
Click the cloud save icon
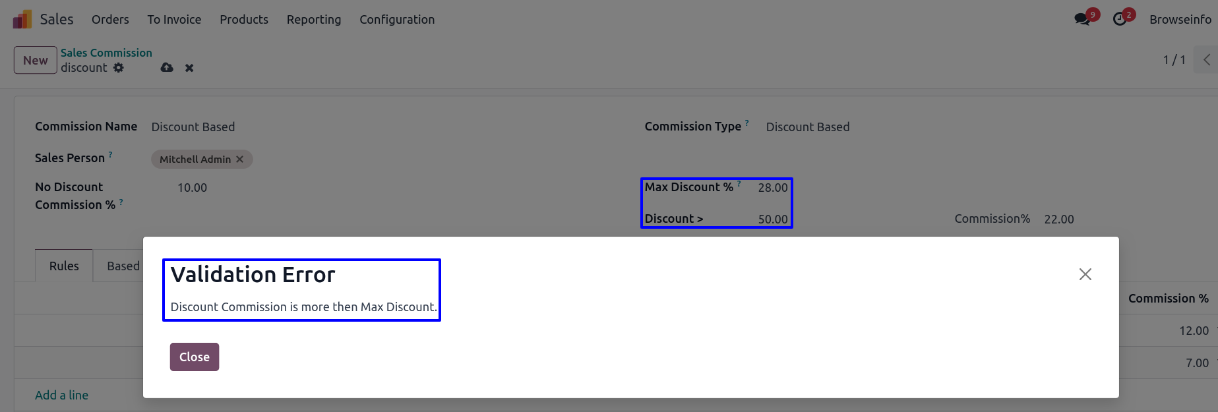click(x=167, y=68)
